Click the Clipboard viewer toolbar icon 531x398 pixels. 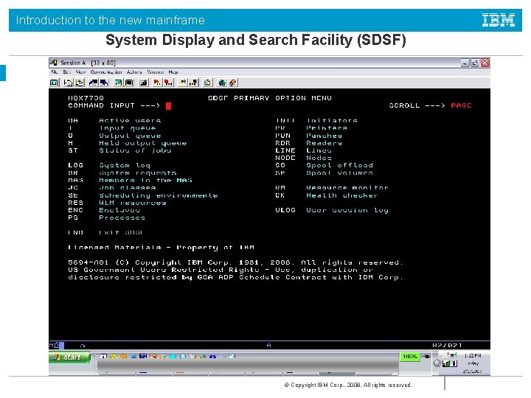208,83
